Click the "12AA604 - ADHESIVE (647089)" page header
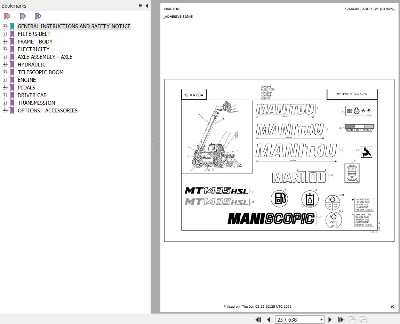Image resolution: width=400 pixels, height=324 pixels. coord(369,9)
